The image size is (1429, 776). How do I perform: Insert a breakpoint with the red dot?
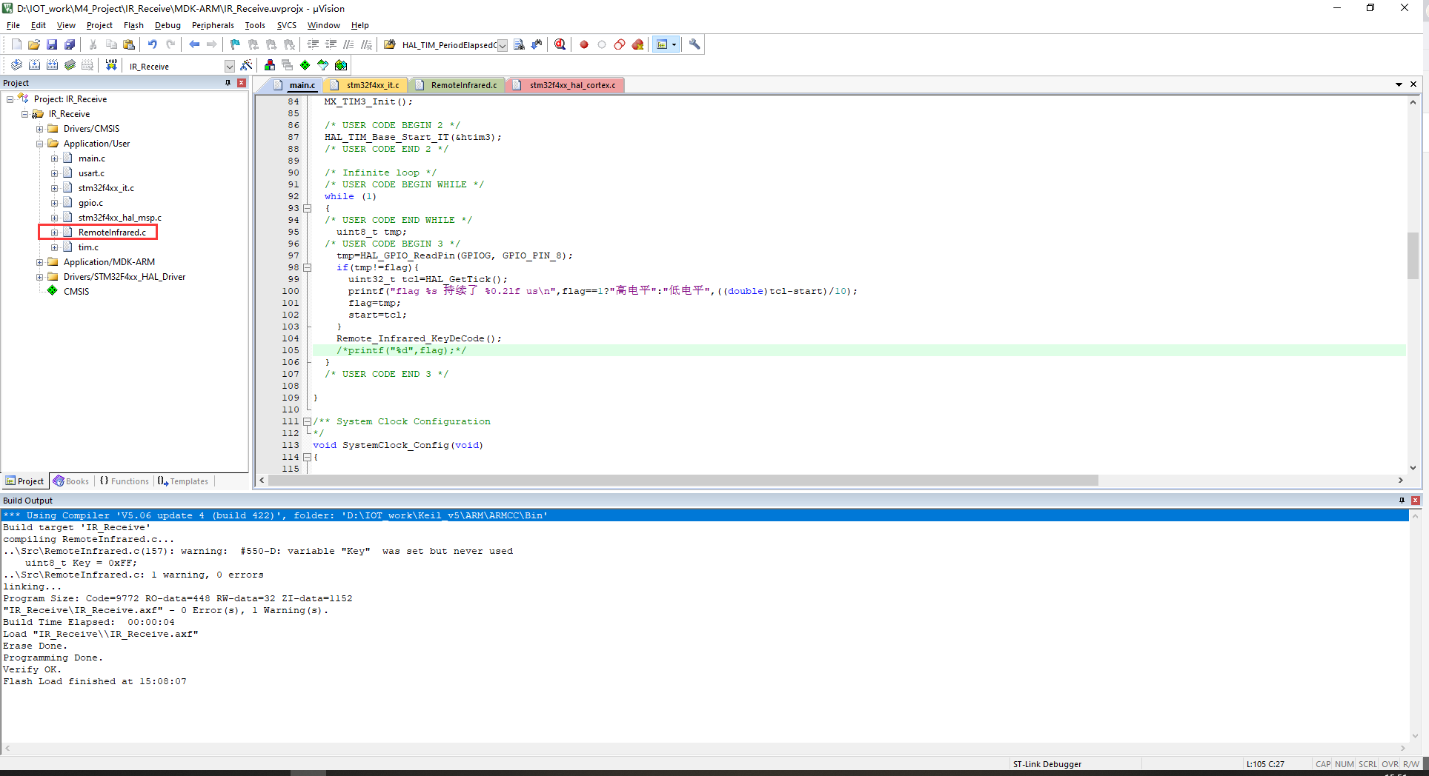pos(584,44)
